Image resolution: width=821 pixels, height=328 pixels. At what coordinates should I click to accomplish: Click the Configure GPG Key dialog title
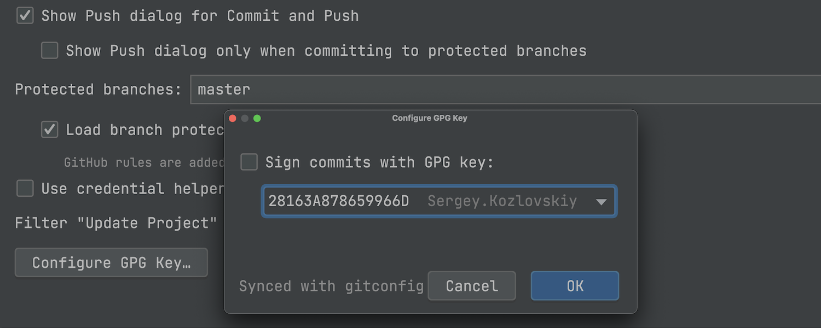click(x=430, y=118)
